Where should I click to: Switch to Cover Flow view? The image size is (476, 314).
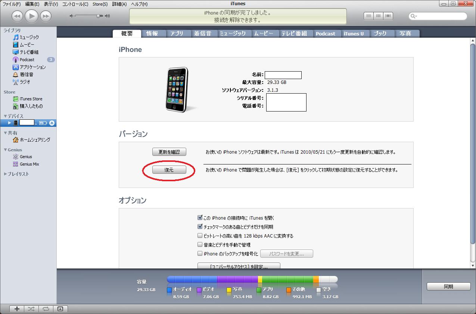pos(388,16)
